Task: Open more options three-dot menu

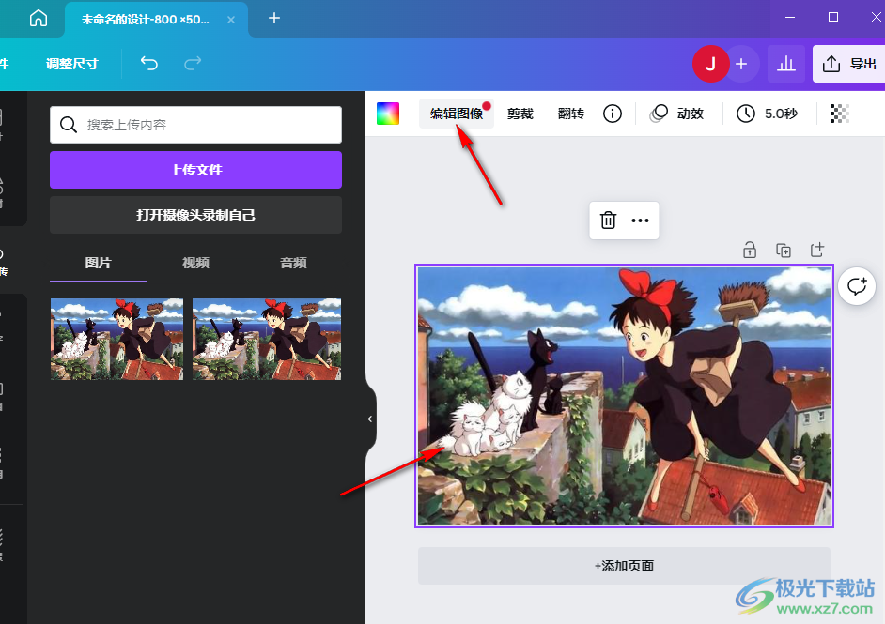Action: pos(640,221)
